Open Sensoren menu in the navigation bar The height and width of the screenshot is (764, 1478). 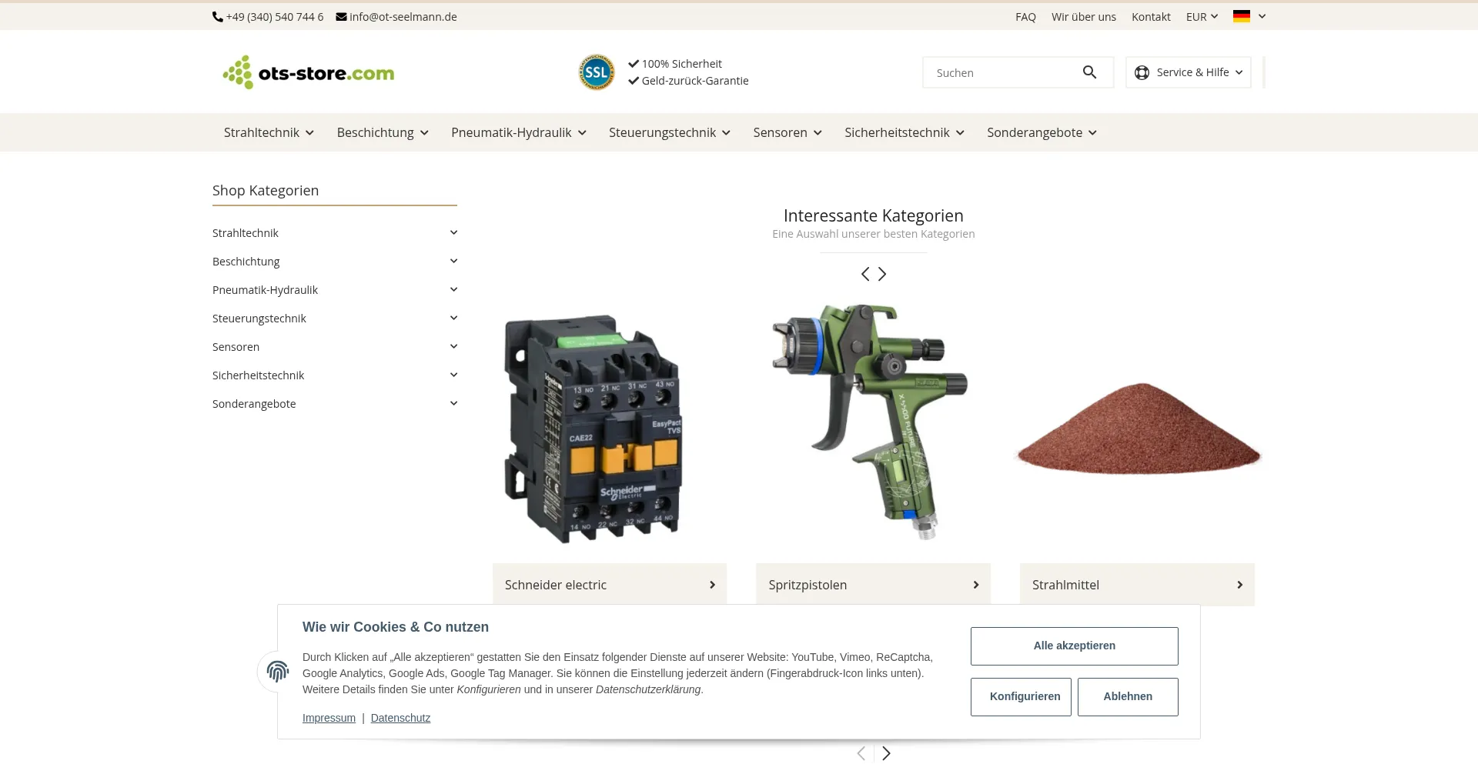click(787, 132)
